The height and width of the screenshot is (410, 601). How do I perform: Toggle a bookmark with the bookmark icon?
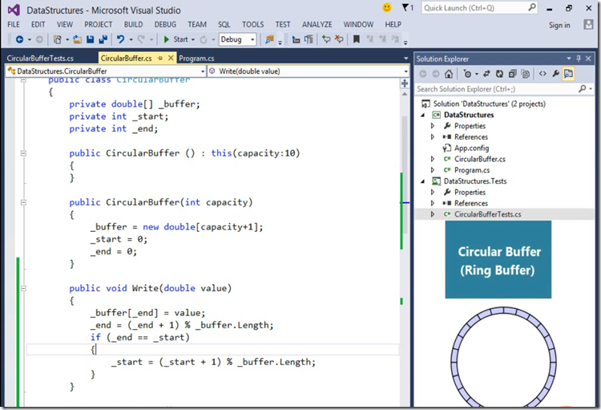357,39
